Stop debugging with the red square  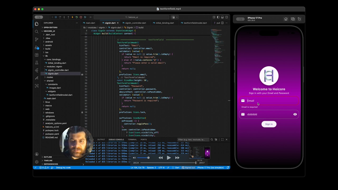(x=81, y=17)
